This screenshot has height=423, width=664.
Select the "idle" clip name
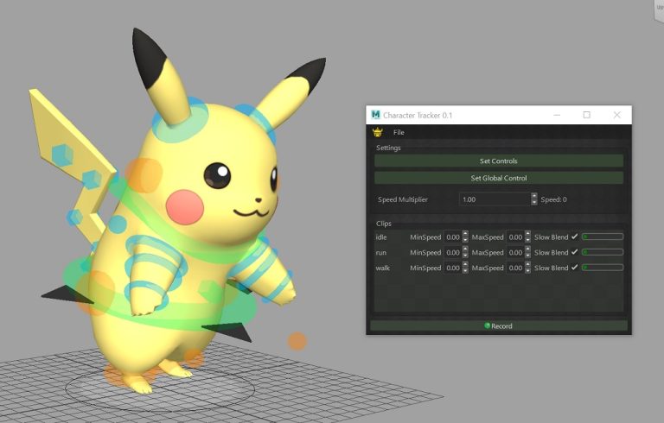click(381, 237)
